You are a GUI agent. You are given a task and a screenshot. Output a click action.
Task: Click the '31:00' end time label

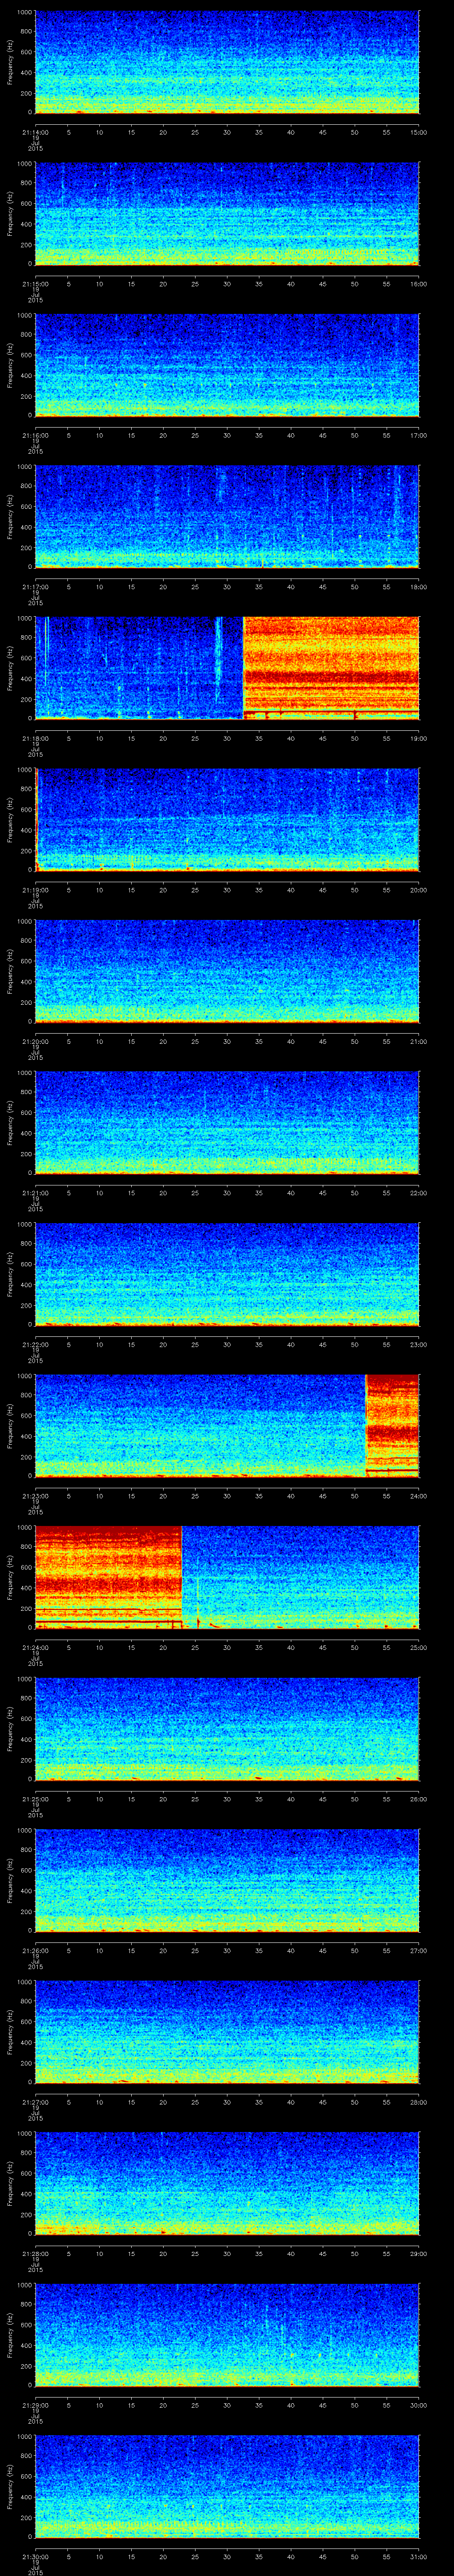[x=419, y=2556]
